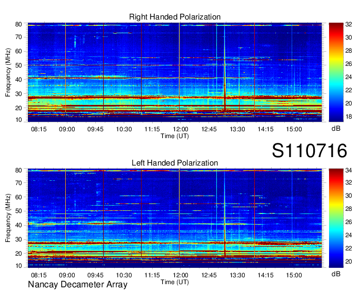The image size is (358, 291).
Task: Click the 30 frequency tick of Right Handed plot
Action: [x=18, y=94]
